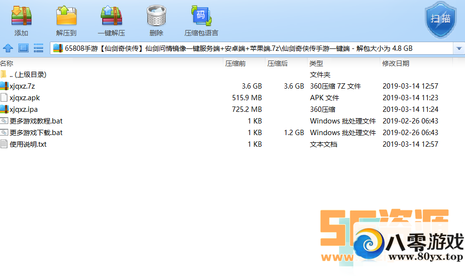Click the archive icon in address bar

[x=58, y=48]
